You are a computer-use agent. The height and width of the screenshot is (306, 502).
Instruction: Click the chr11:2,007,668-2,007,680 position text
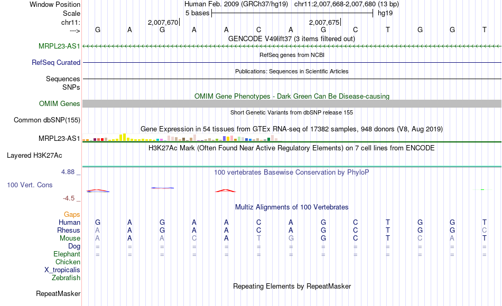pos(335,4)
